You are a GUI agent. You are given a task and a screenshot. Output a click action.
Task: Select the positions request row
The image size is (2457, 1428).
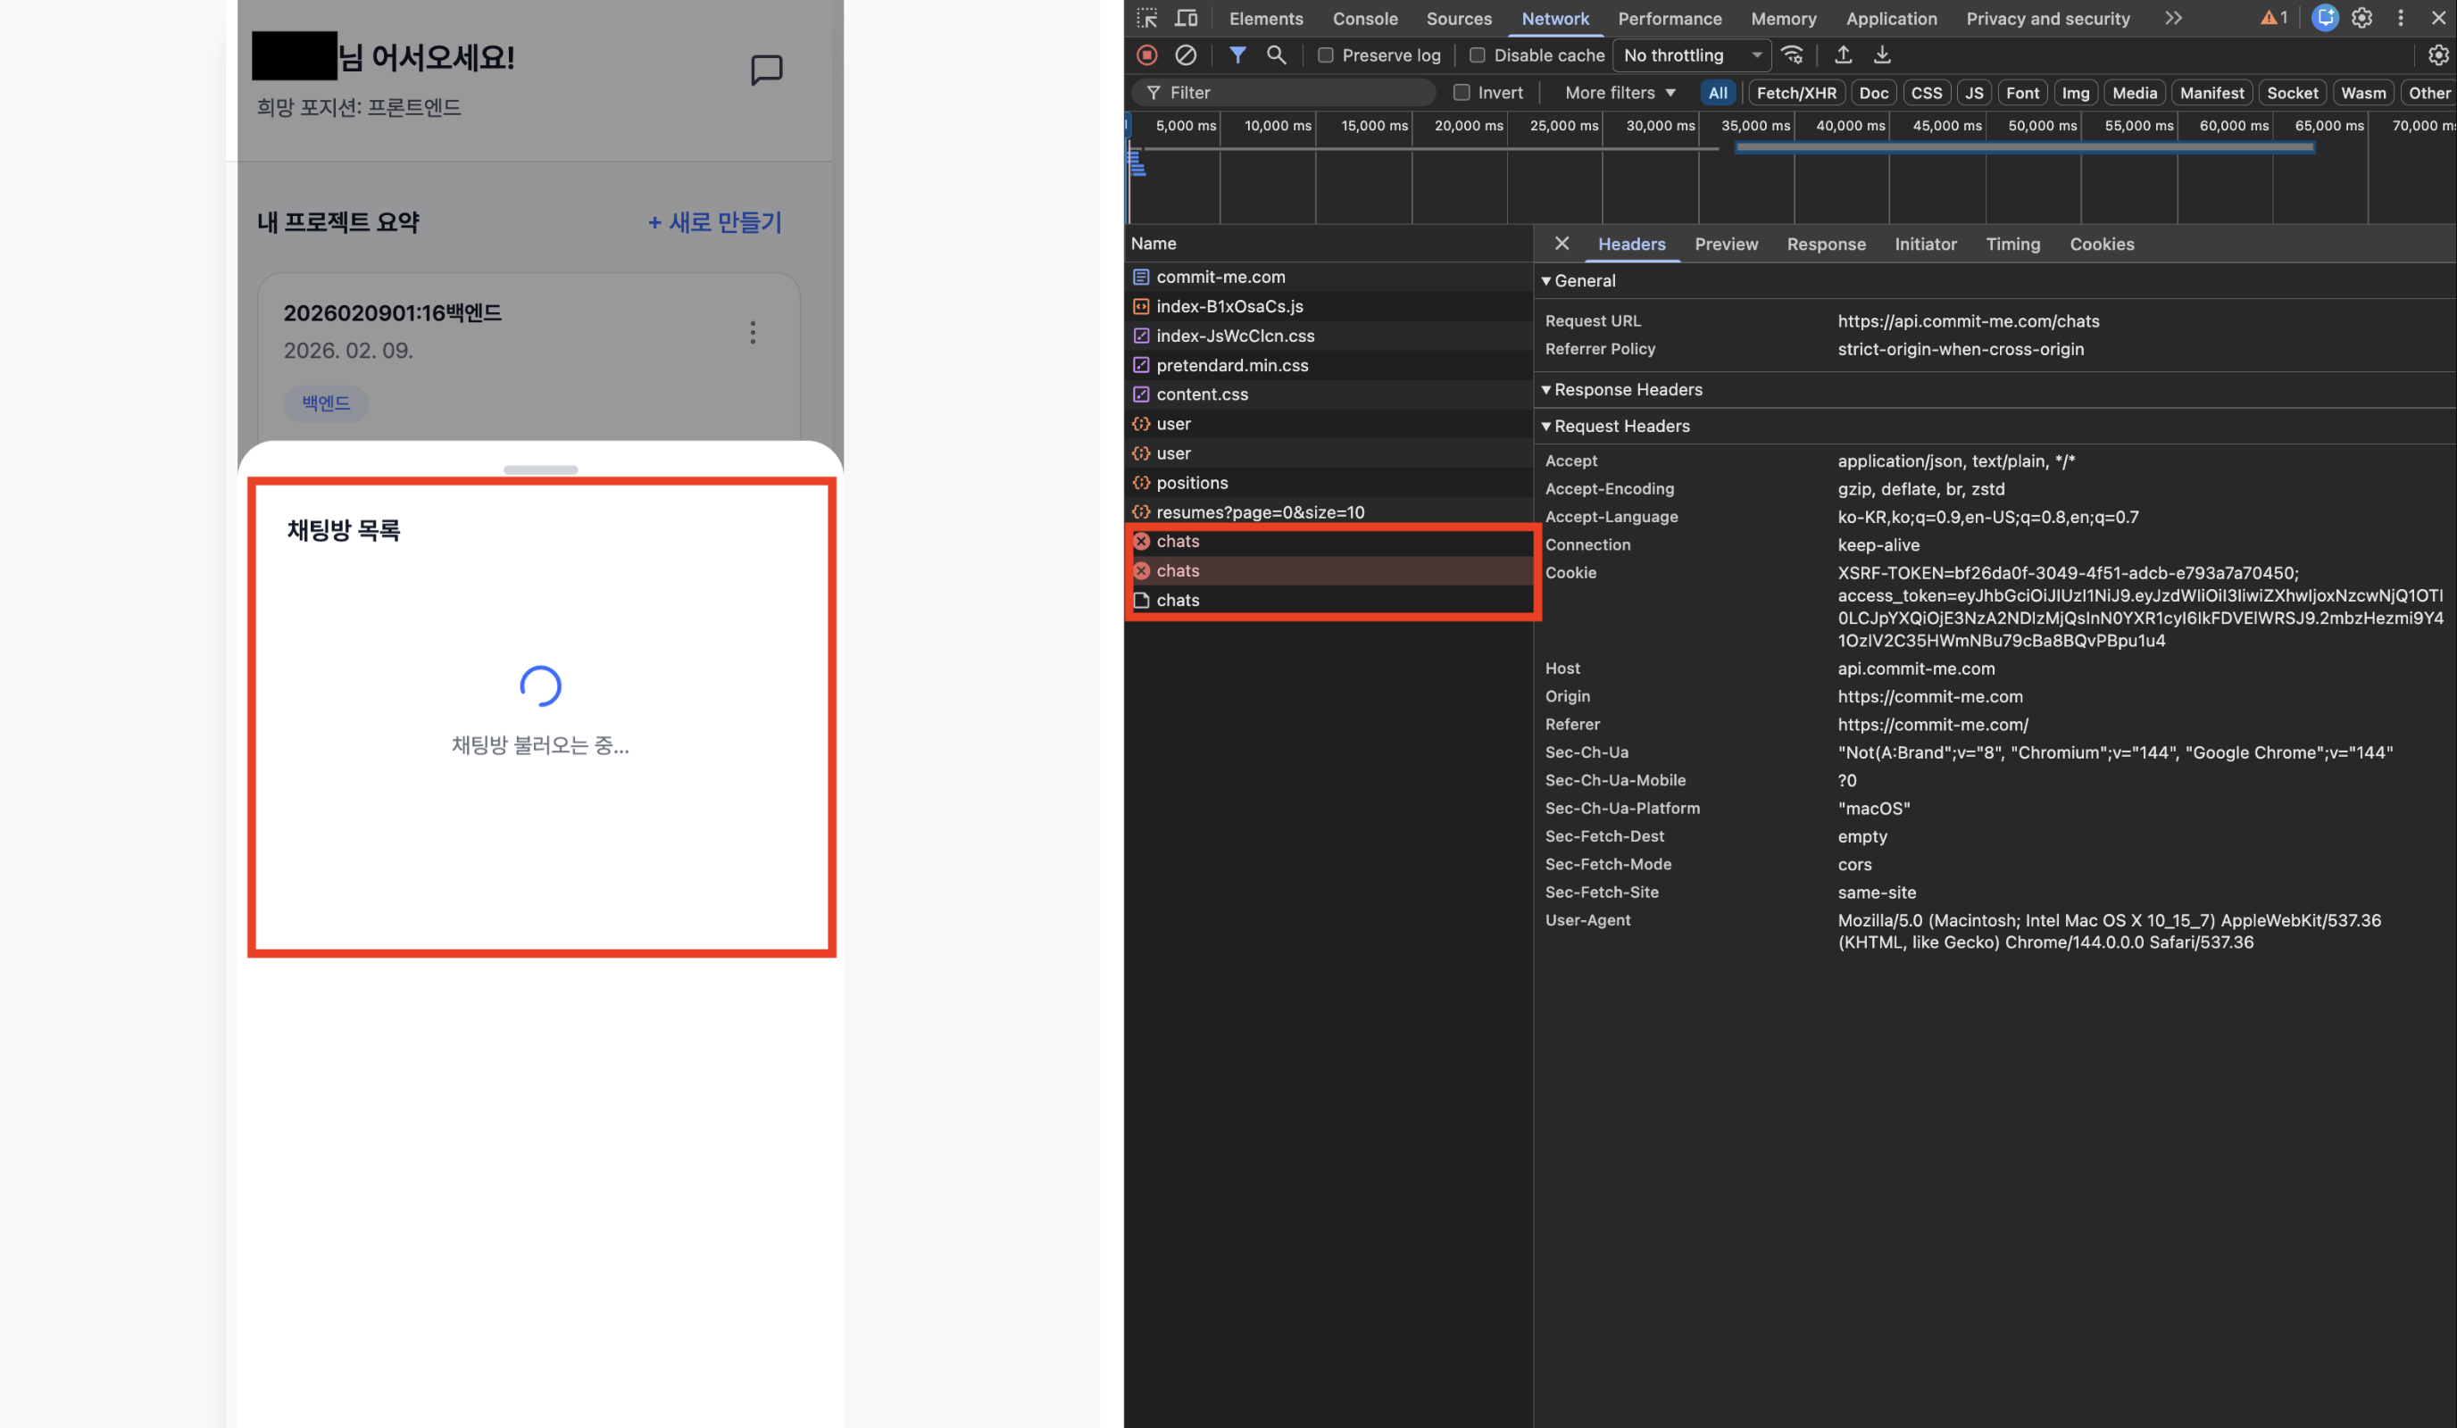(1327, 483)
